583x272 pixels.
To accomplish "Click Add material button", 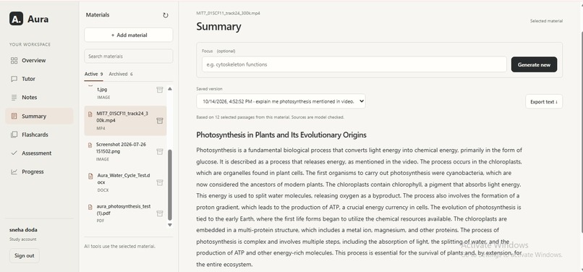I will pos(129,35).
